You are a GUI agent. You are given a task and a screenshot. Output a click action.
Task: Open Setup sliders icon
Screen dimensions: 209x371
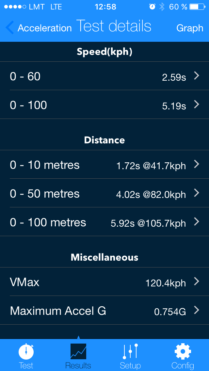point(130,351)
